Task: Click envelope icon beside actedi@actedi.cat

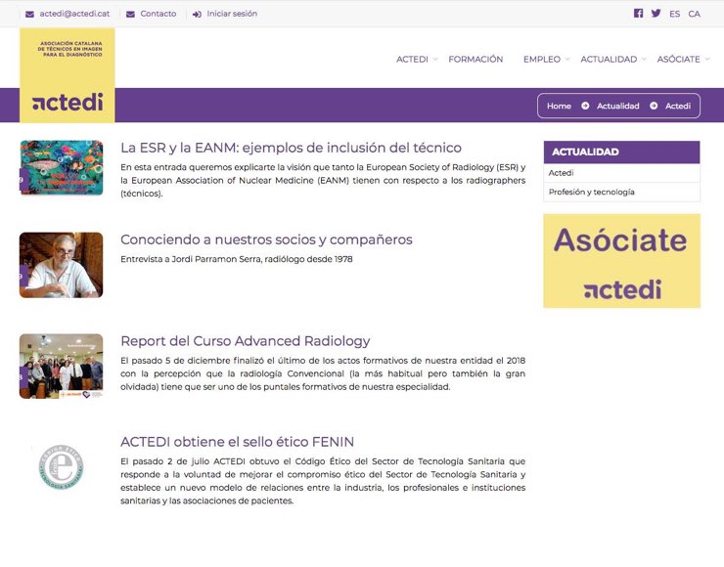Action: (x=29, y=15)
